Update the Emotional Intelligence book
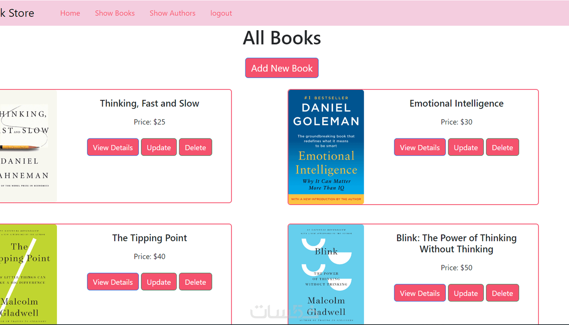This screenshot has height=325, width=569. [x=466, y=147]
